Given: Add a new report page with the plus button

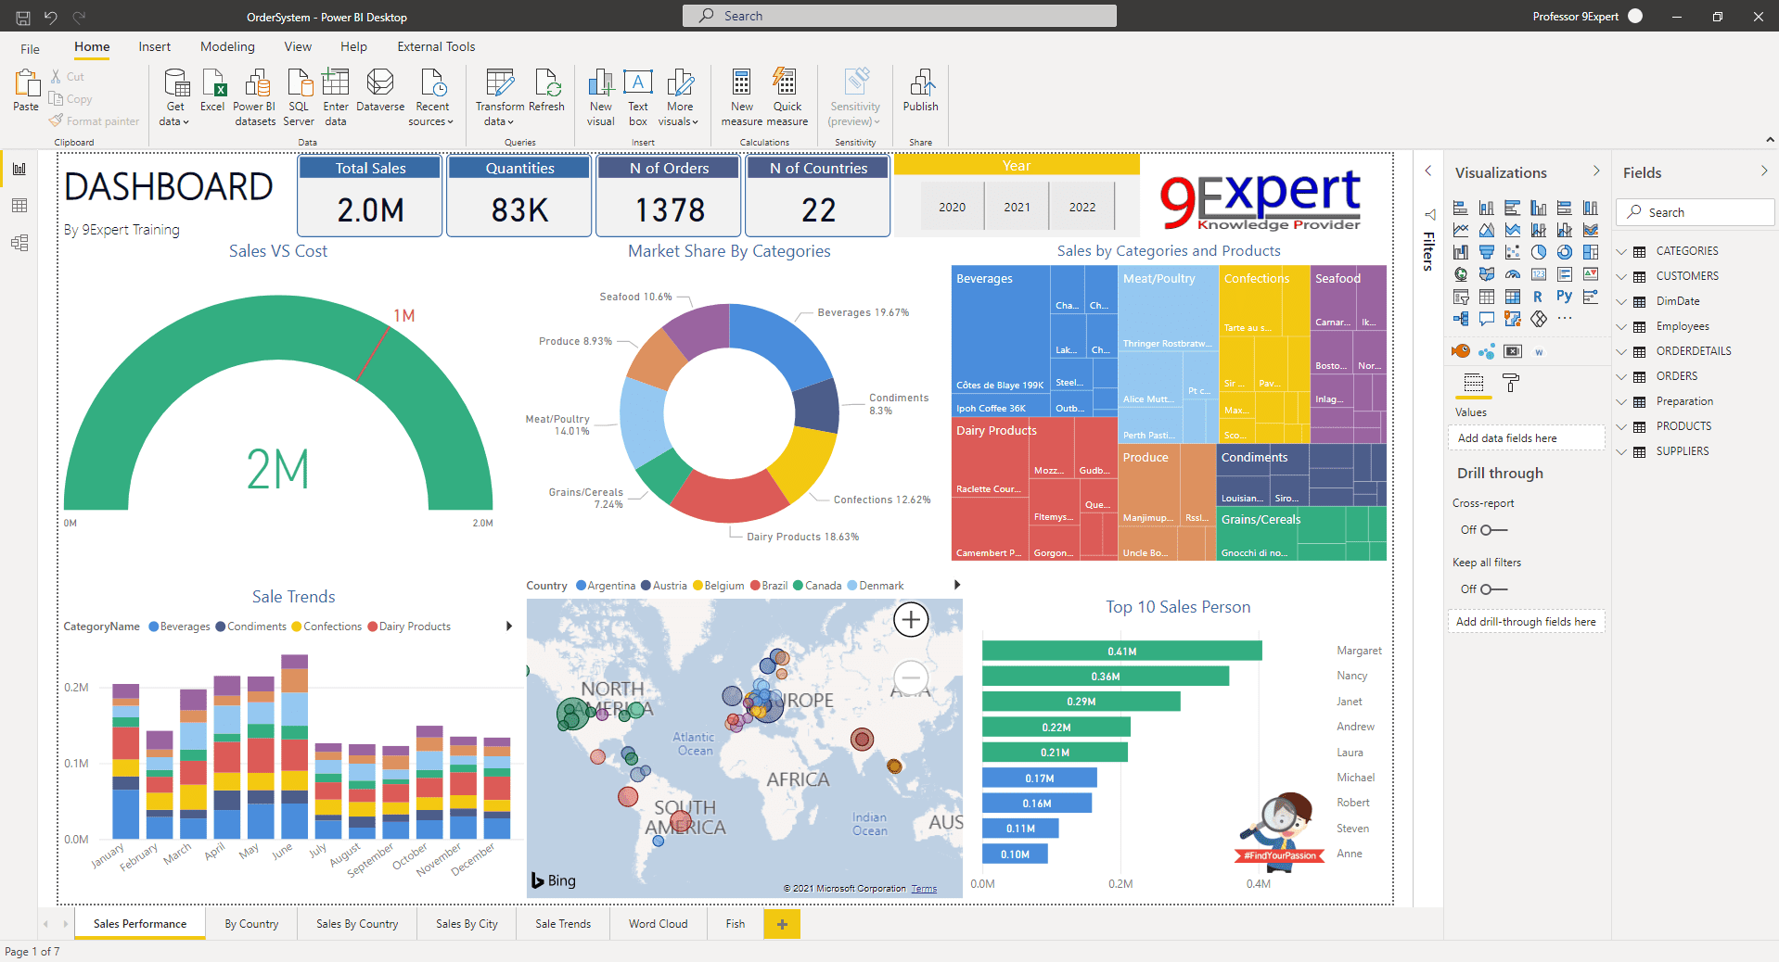Looking at the screenshot, I should pyautogui.click(x=781, y=924).
